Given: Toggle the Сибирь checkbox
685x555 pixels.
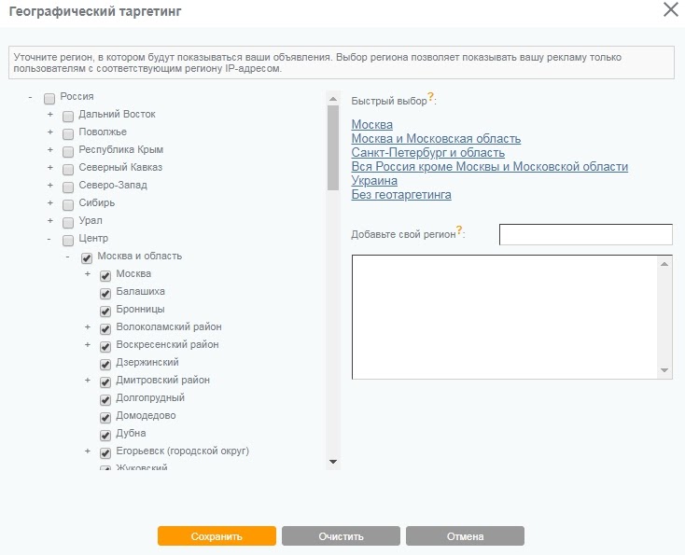Looking at the screenshot, I should pos(68,203).
